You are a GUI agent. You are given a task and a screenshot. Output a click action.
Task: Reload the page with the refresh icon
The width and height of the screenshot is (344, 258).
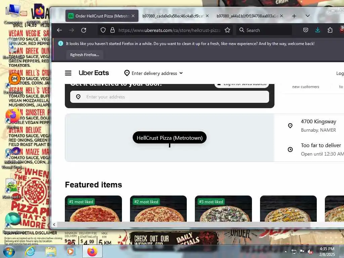pos(84,30)
